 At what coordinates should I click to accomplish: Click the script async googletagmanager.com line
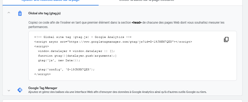coord(113,42)
